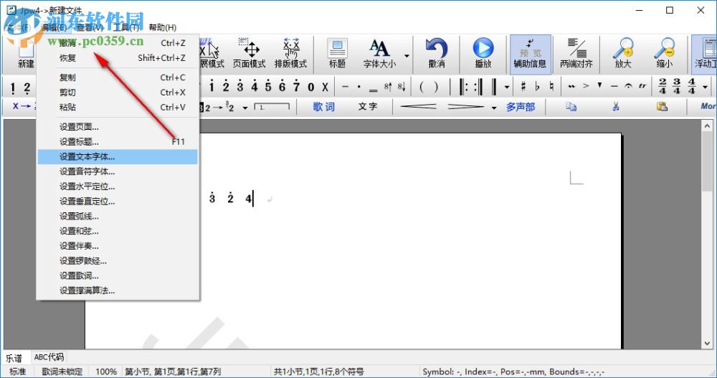
Task: Insert the first-ending volta bracket
Action: 272,107
